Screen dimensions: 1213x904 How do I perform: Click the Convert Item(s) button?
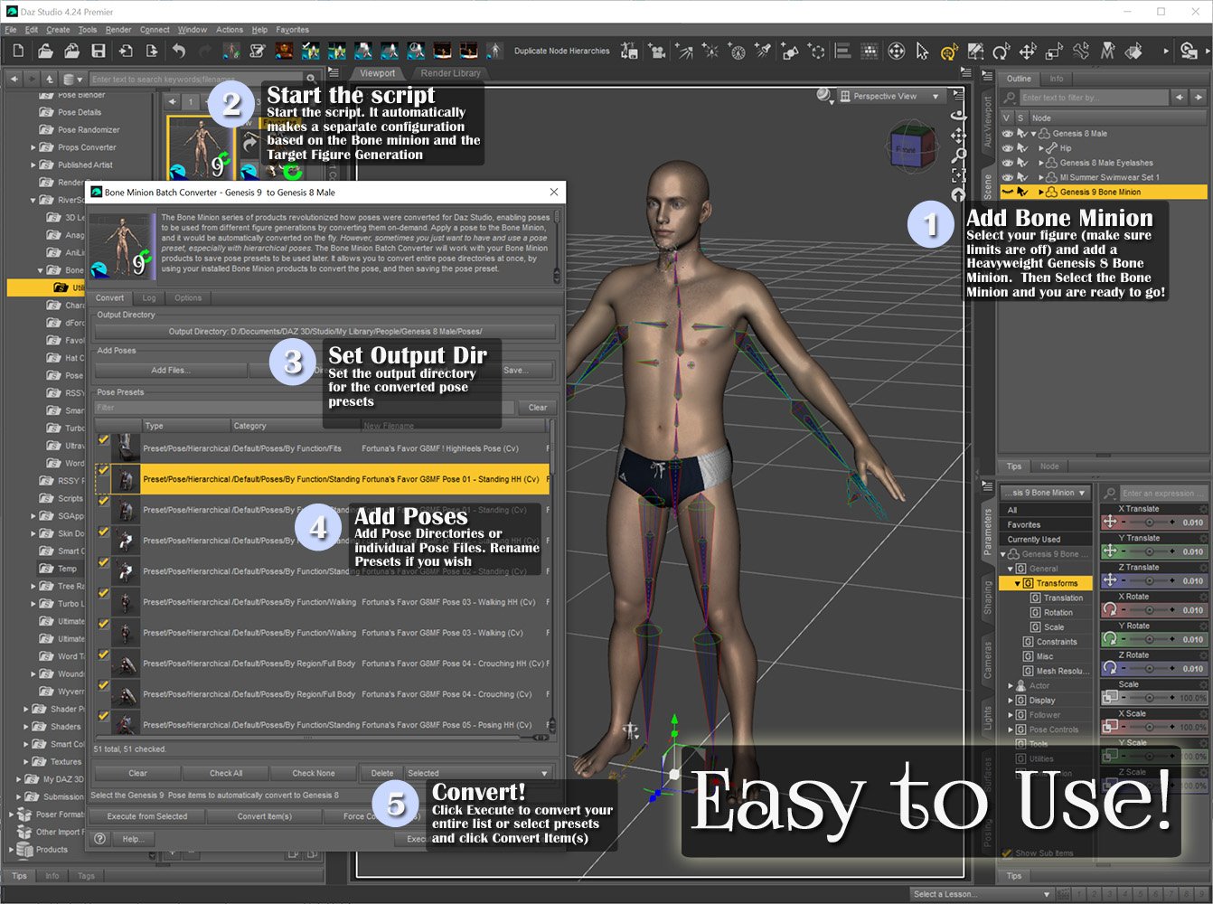pos(265,816)
